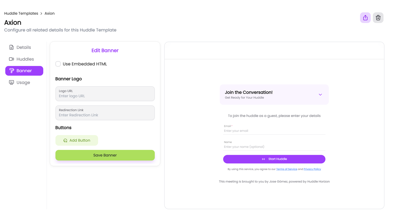The height and width of the screenshot is (221, 394).
Task: Click the Huddles video camera icon
Action: pos(11,59)
